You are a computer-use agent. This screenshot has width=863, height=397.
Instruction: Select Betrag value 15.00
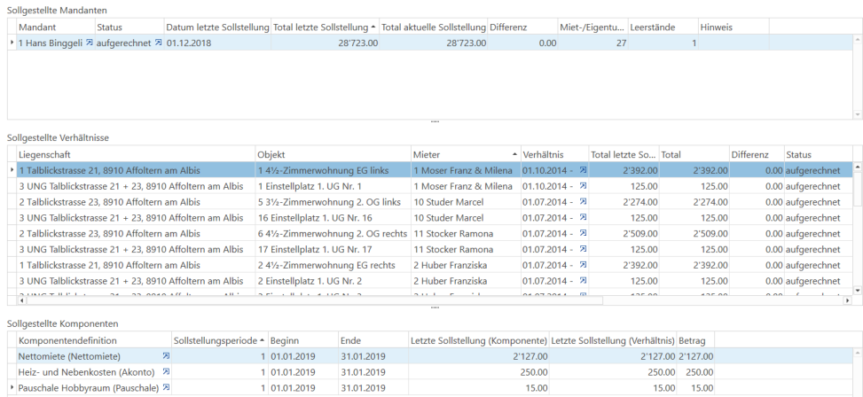[695, 387]
